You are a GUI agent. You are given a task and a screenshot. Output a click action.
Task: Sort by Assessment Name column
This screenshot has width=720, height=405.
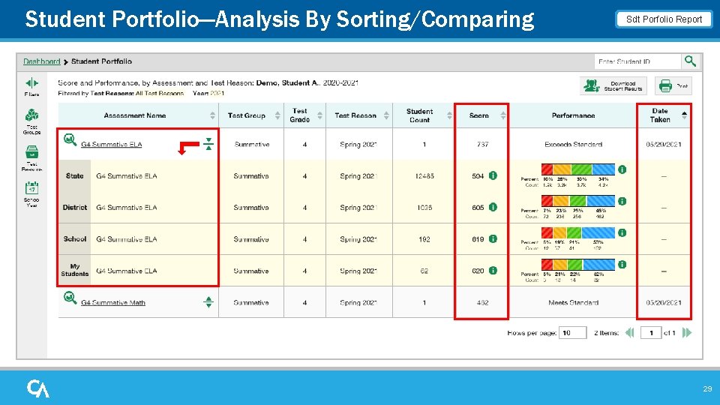pyautogui.click(x=212, y=115)
